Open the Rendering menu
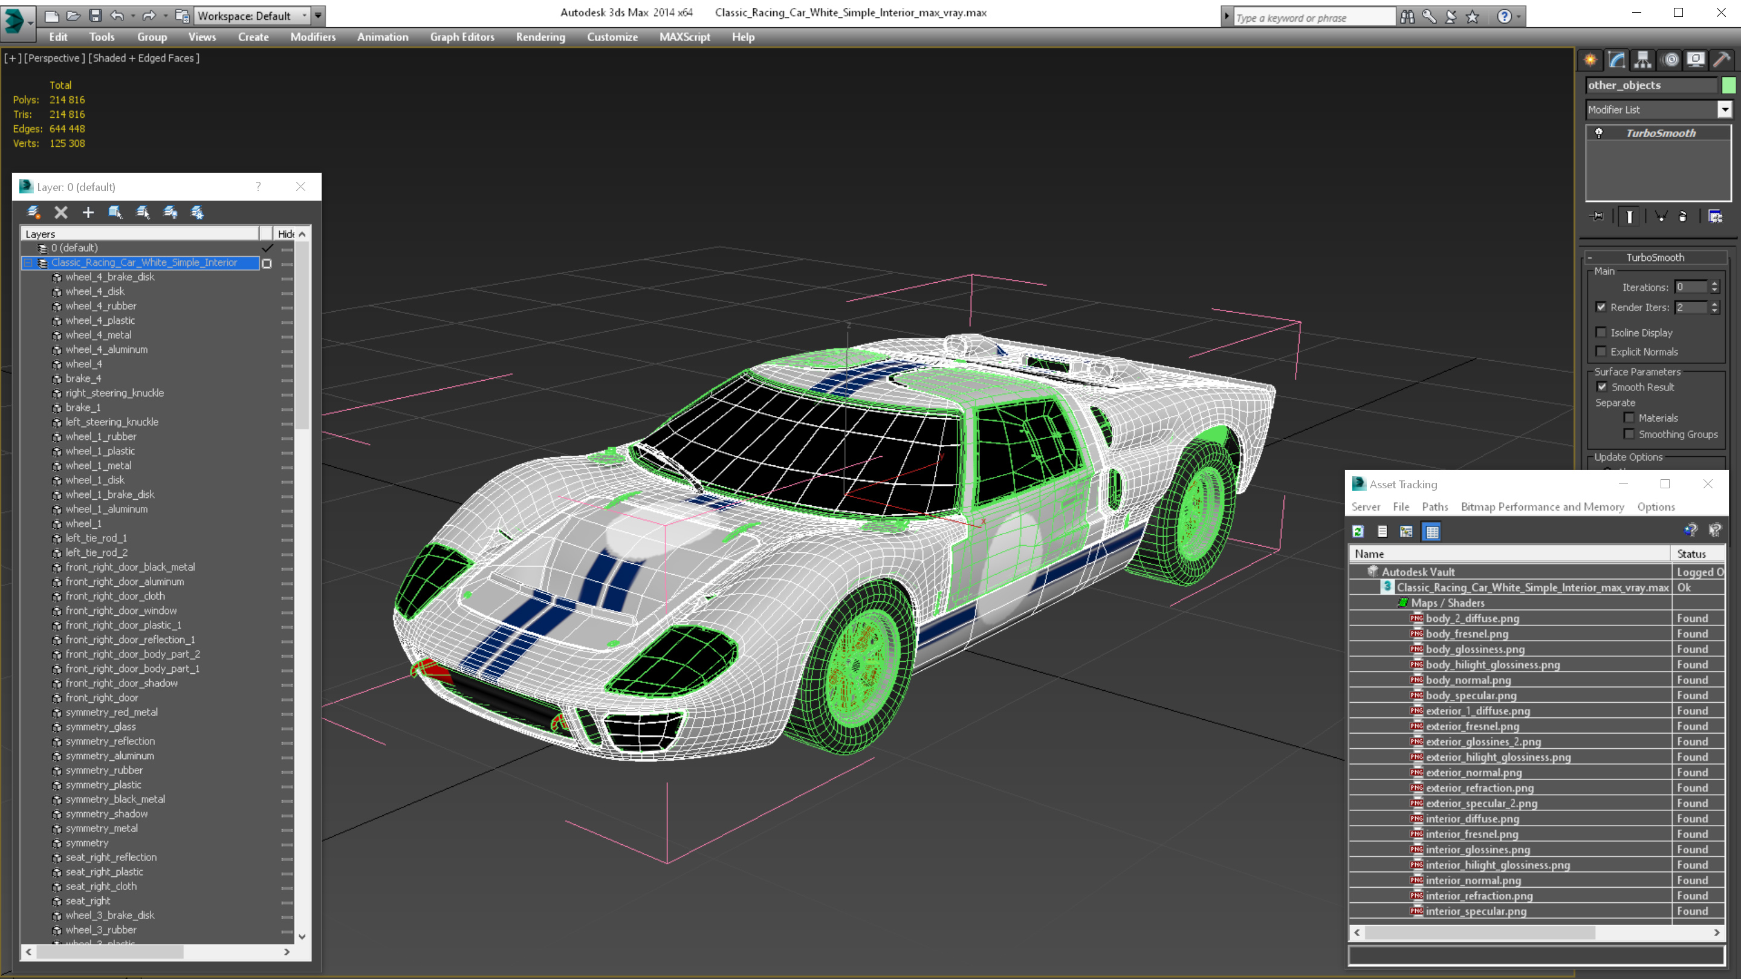This screenshot has width=1741, height=979. pos(540,37)
